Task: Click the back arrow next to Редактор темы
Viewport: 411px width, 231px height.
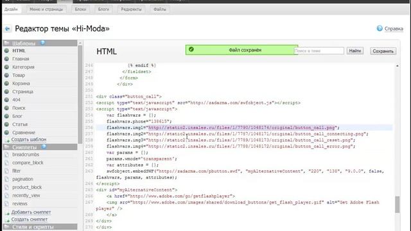Action: point(7,28)
